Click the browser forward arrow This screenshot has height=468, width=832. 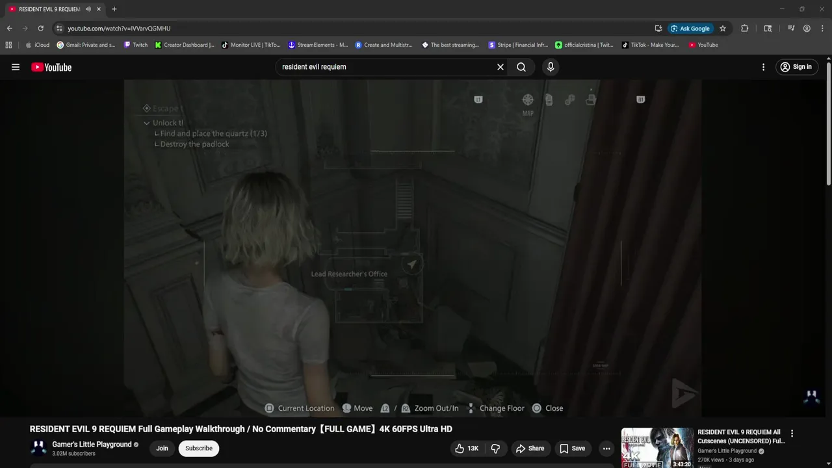tap(25, 29)
